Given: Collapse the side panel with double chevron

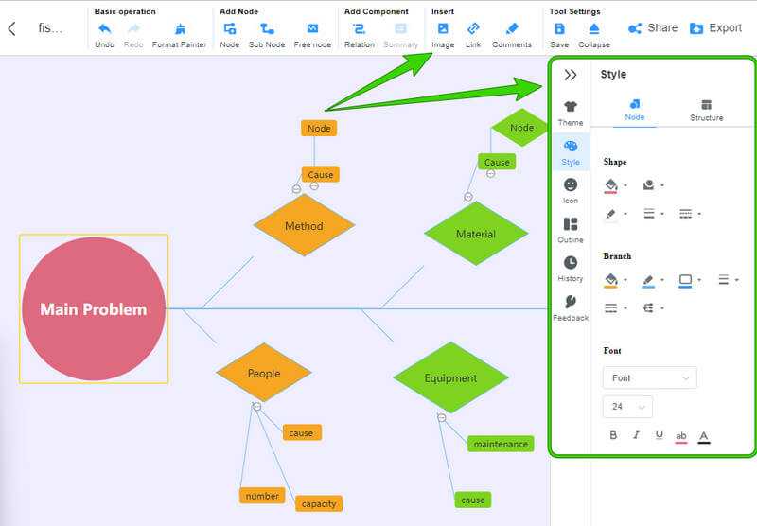Looking at the screenshot, I should [571, 75].
